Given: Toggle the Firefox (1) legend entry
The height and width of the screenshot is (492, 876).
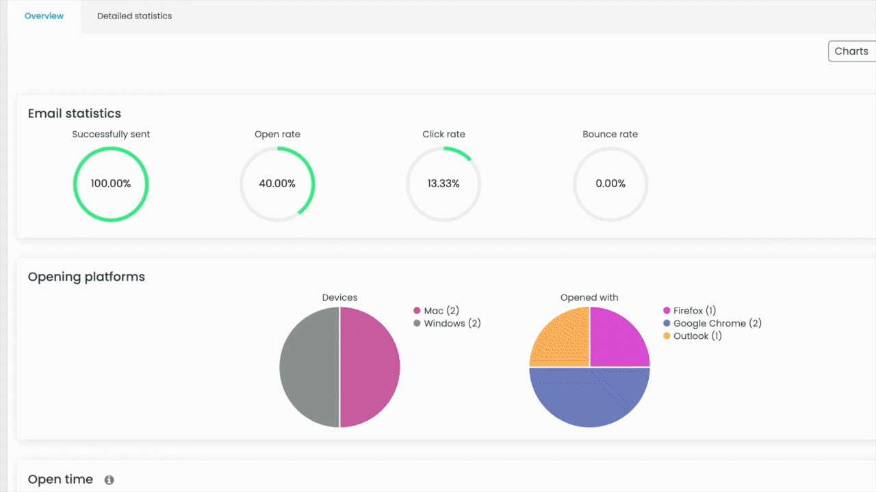Looking at the screenshot, I should point(690,311).
